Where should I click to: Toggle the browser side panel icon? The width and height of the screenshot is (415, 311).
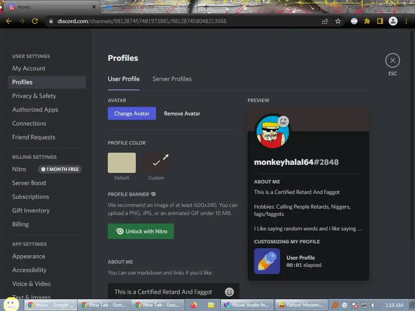coord(380,21)
